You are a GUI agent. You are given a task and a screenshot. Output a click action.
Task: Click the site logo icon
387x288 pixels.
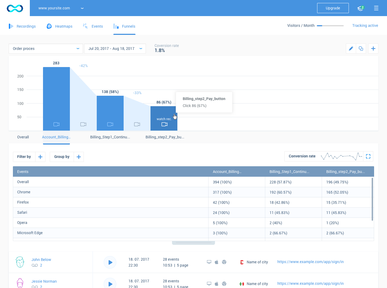tap(15, 8)
